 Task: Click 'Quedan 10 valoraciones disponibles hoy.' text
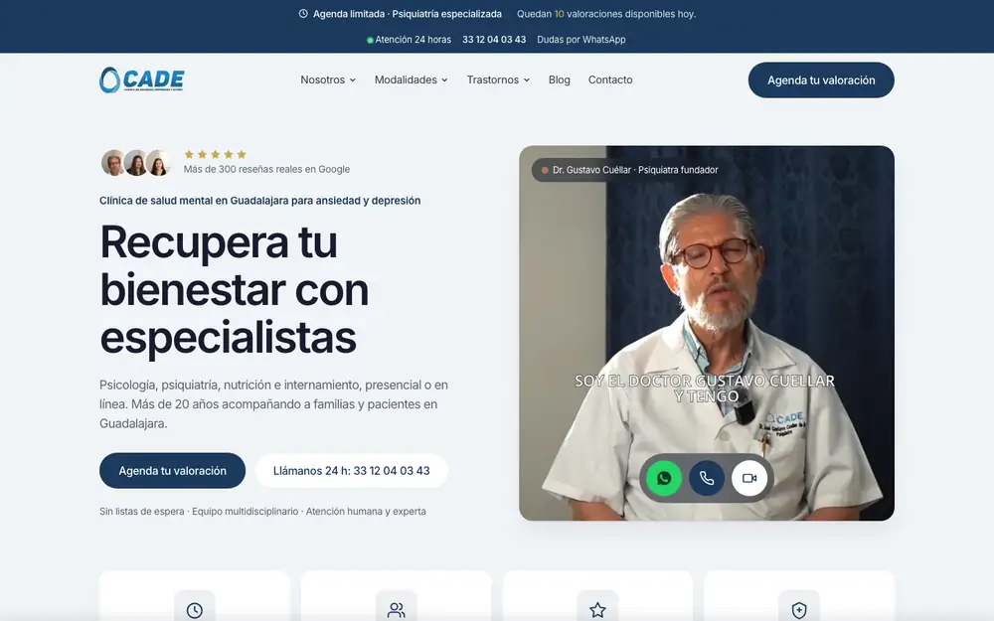tap(606, 14)
